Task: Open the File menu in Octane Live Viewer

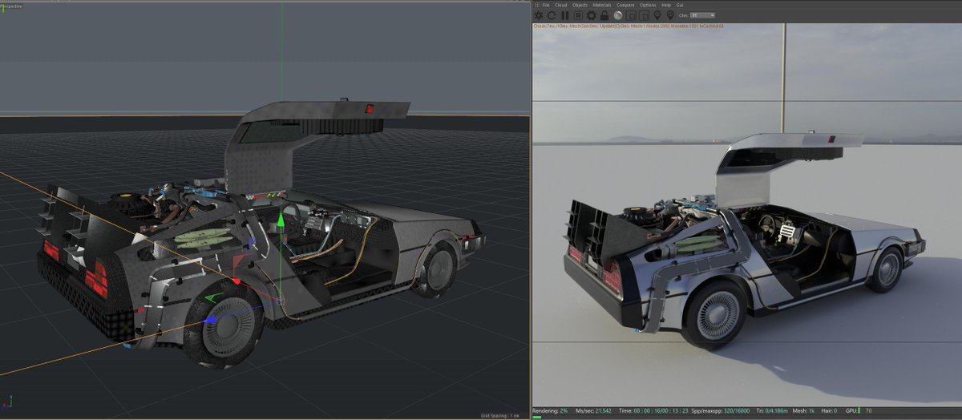Action: (546, 5)
